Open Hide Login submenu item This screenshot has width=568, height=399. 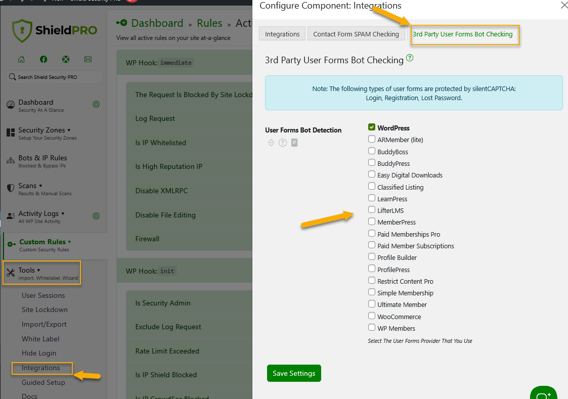pyautogui.click(x=39, y=353)
